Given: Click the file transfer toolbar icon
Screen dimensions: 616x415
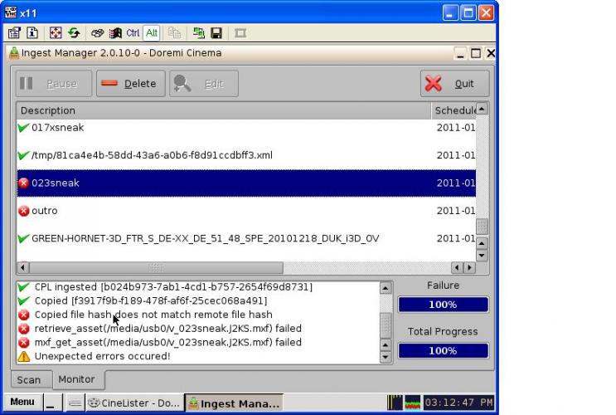Looking at the screenshot, I should 199,33.
